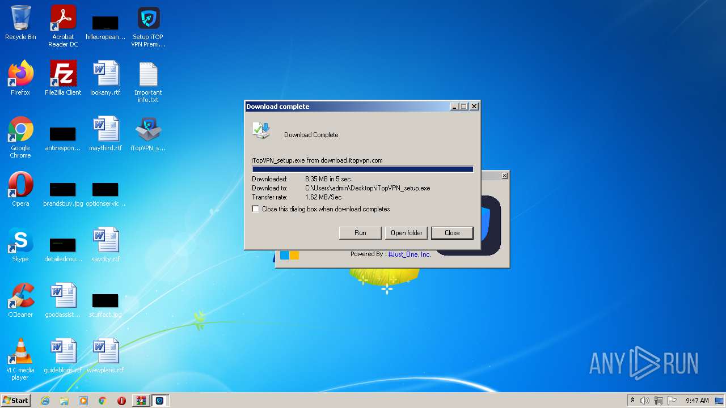Select FileZilla Client shortcut
Screen dimensions: 726x408
63,79
